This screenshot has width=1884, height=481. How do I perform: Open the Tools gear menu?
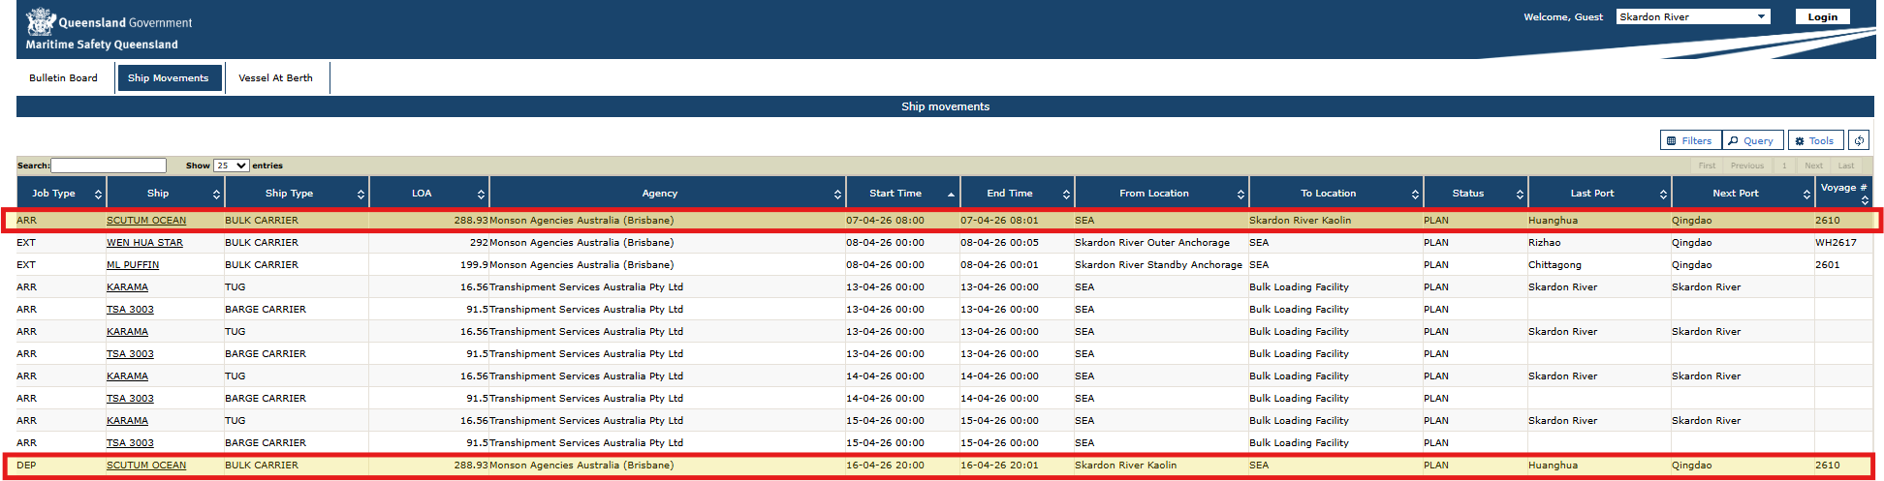1815,140
